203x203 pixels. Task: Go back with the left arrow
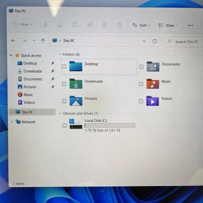pyautogui.click(x=13, y=41)
